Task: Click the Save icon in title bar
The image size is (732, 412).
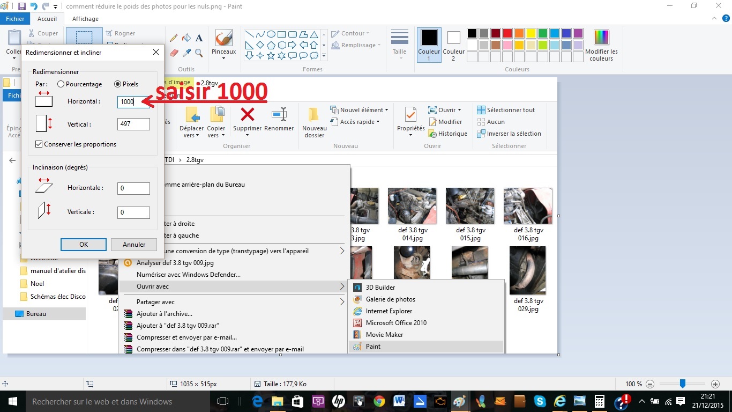Action: pyautogui.click(x=21, y=6)
